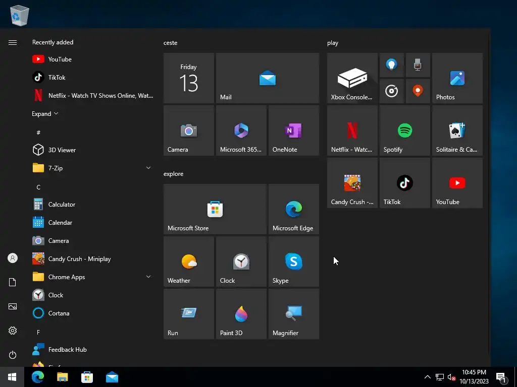Expand the 7-Zip folder chevron
Viewport: 517px width, 387px height.
click(148, 168)
